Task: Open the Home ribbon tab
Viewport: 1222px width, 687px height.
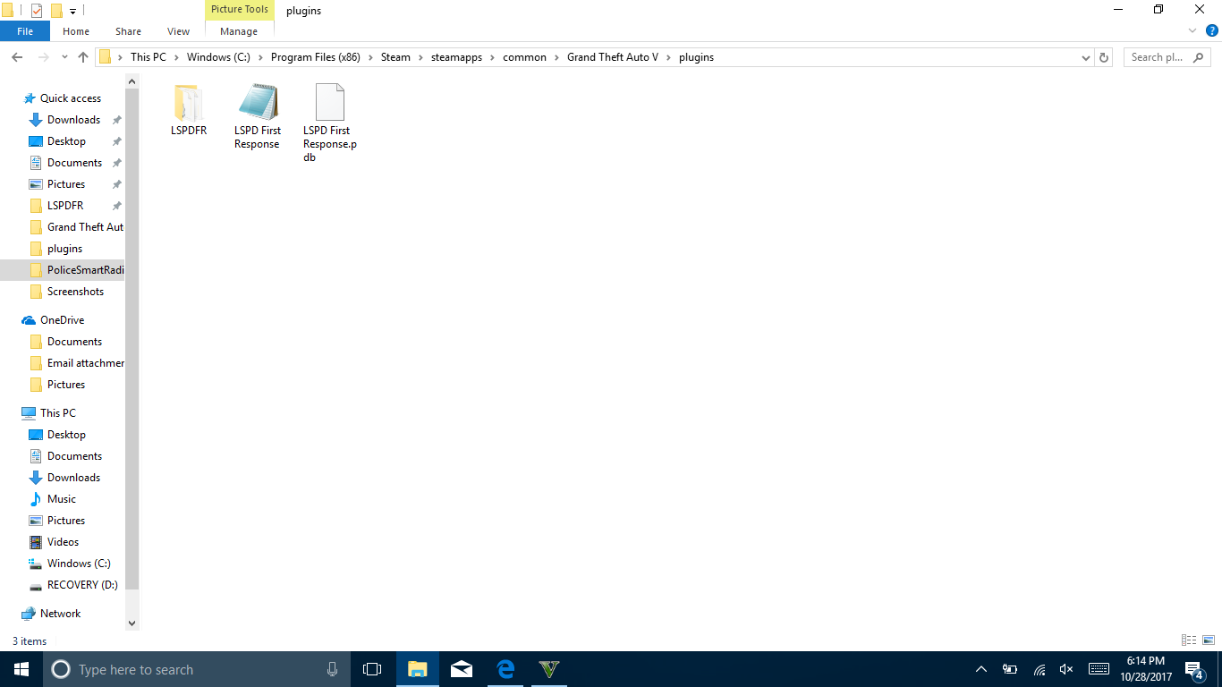Action: (x=76, y=31)
